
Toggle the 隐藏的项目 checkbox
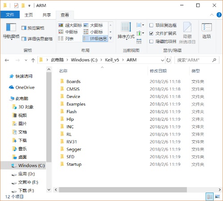click(x=151, y=41)
